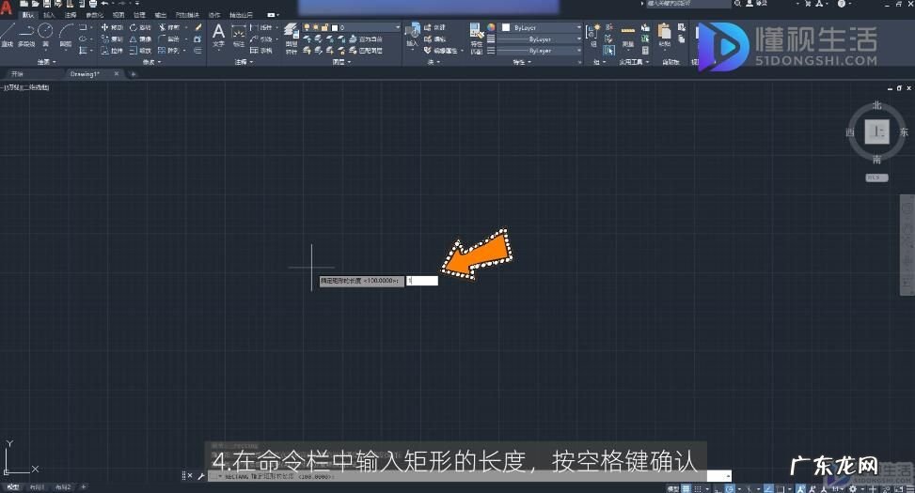The width and height of the screenshot is (915, 493).
Task: Click the Erase tool icon in Modify panel
Action: pos(198,27)
